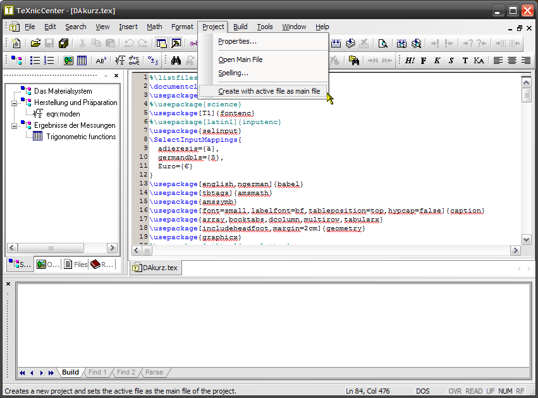Click the Build current file icon

pos(336,43)
